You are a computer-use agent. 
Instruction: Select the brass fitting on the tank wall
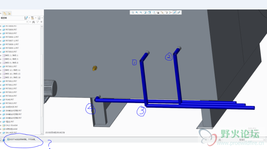(x=95, y=68)
